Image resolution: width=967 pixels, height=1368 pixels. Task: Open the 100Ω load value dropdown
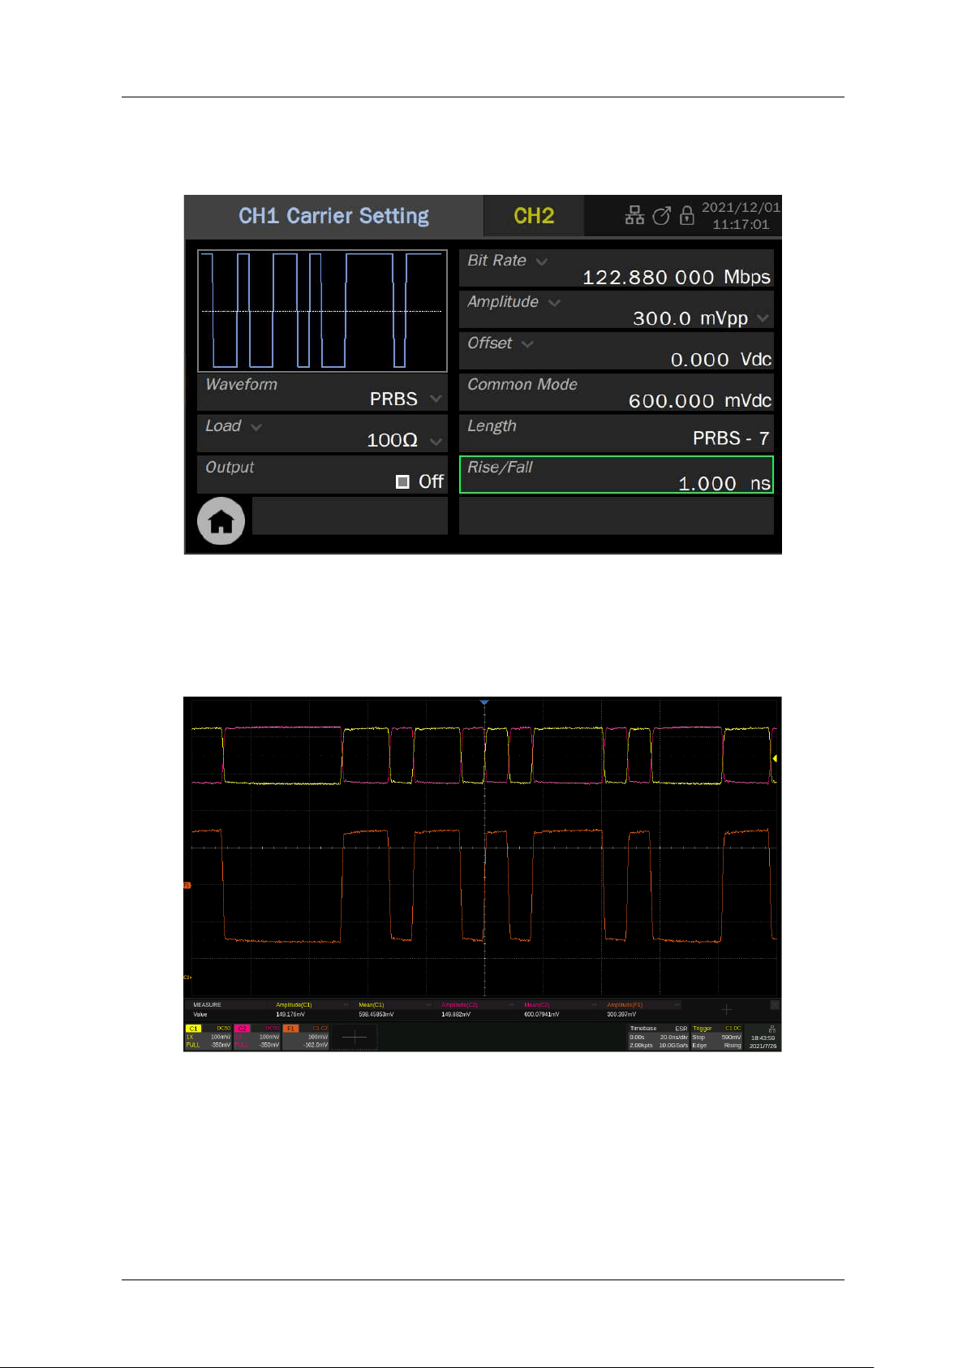(x=436, y=441)
